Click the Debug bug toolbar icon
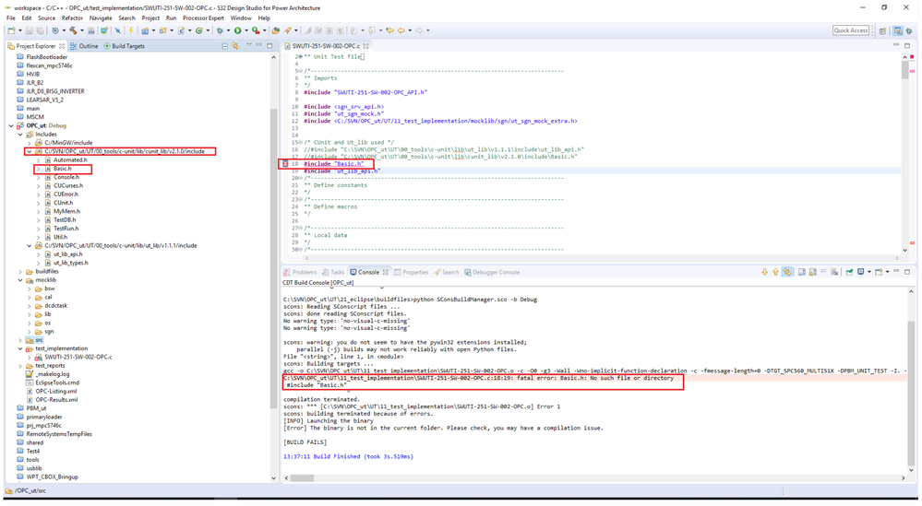Image resolution: width=922 pixels, height=506 pixels. (x=220, y=30)
